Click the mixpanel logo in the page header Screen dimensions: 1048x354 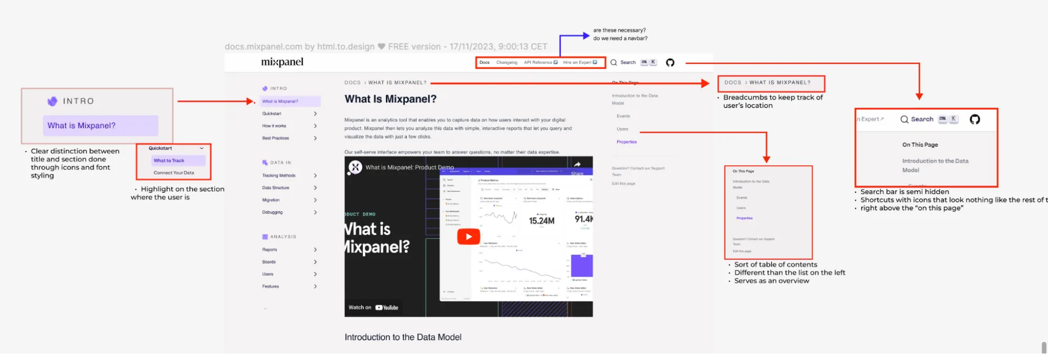pyautogui.click(x=282, y=62)
